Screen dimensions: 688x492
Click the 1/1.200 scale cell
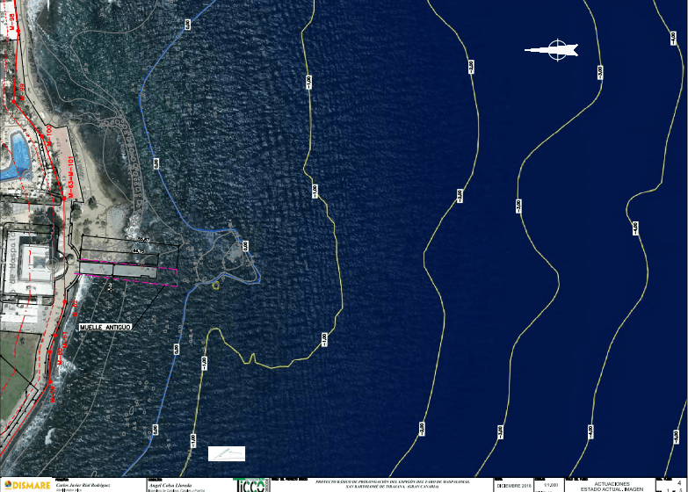click(552, 485)
